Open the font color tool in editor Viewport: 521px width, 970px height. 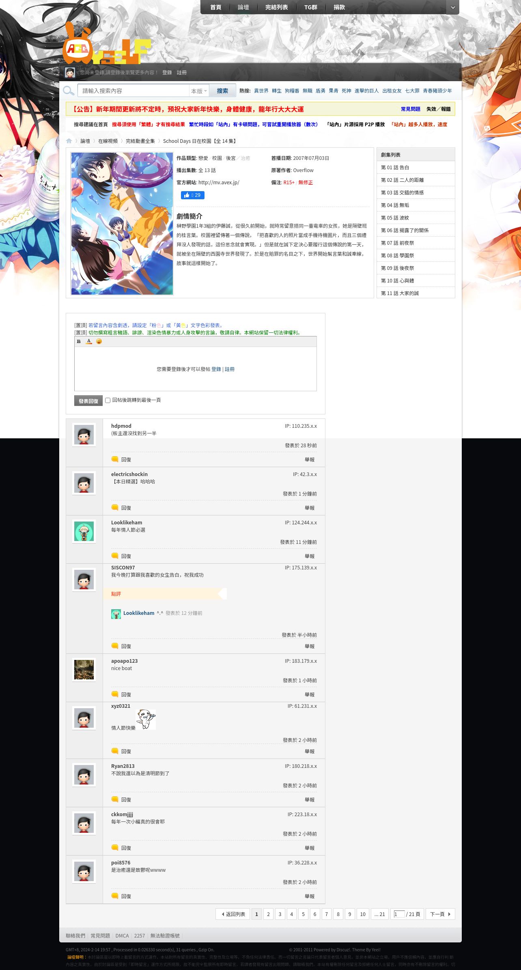89,341
